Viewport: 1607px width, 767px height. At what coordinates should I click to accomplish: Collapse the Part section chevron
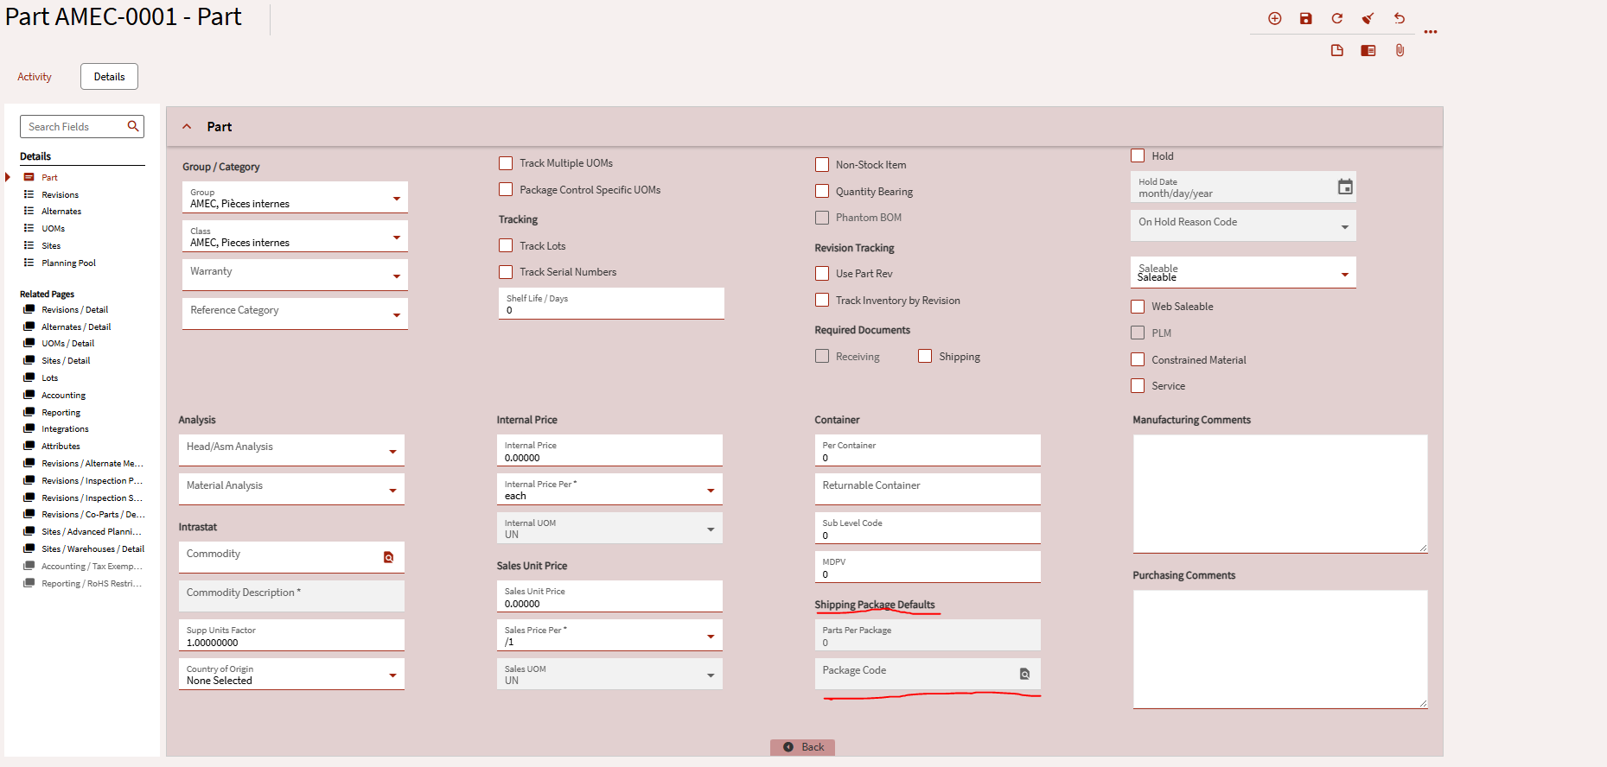(x=187, y=126)
